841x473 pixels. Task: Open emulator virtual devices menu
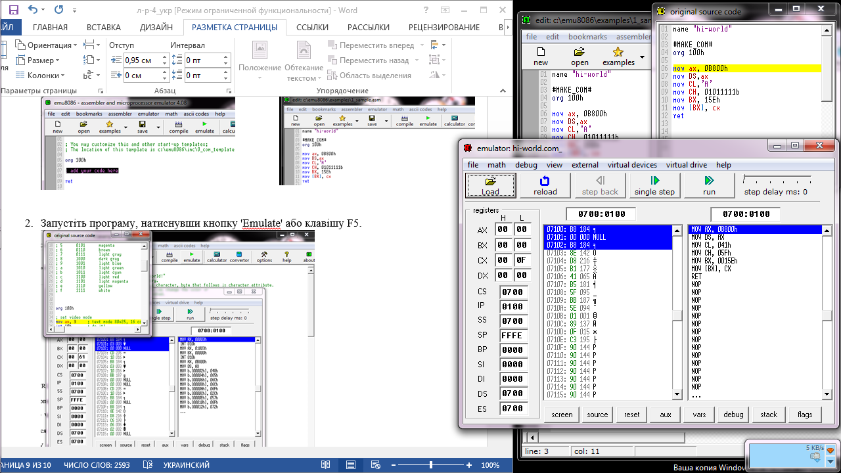(632, 165)
